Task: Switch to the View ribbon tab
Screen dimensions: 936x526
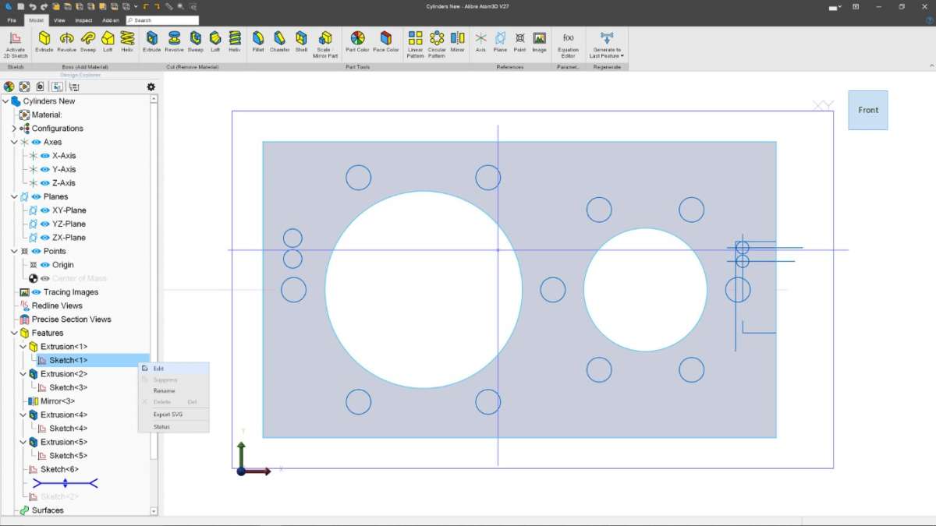Action: (59, 20)
